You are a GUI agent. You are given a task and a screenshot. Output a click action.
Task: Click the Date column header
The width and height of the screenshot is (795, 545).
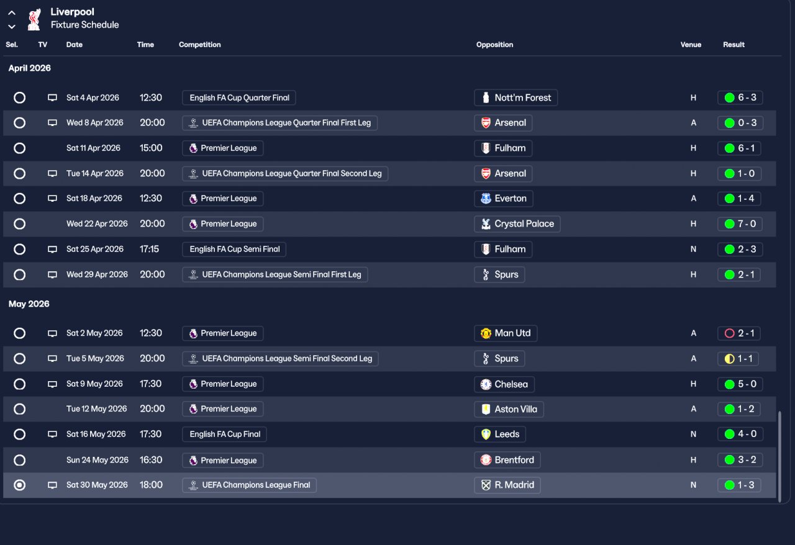coord(75,45)
